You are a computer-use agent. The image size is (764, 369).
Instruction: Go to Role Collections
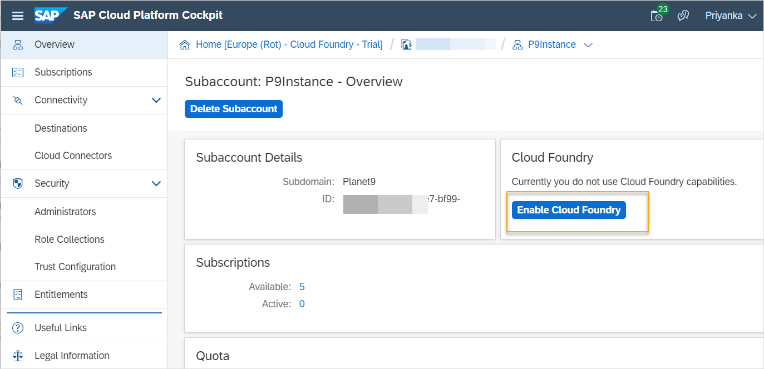click(70, 240)
